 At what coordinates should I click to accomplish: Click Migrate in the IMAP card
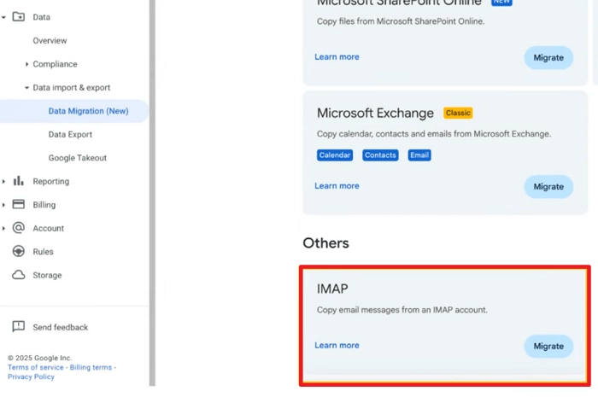point(548,346)
